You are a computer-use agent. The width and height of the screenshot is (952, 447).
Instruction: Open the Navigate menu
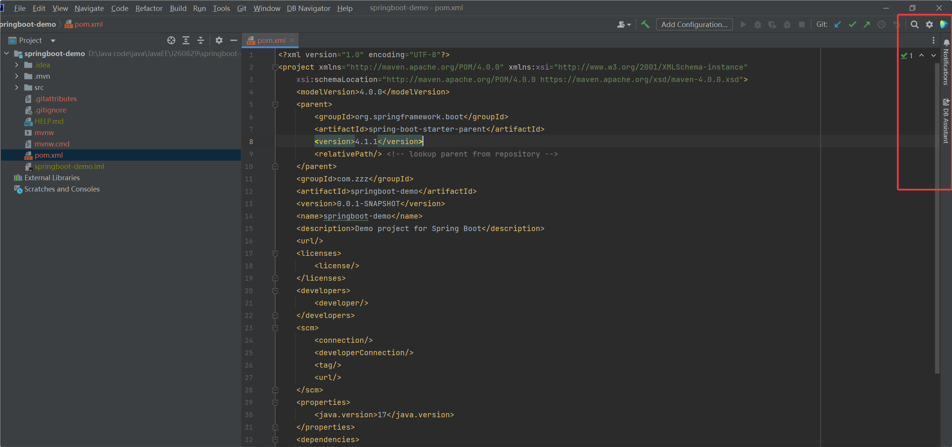tap(89, 8)
